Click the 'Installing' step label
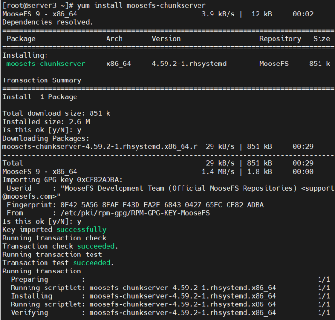The width and height of the screenshot is (335, 320). [x=31, y=296]
